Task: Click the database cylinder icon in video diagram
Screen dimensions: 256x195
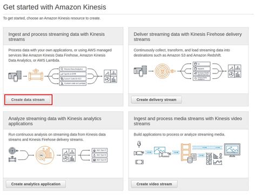Action: [190, 160]
